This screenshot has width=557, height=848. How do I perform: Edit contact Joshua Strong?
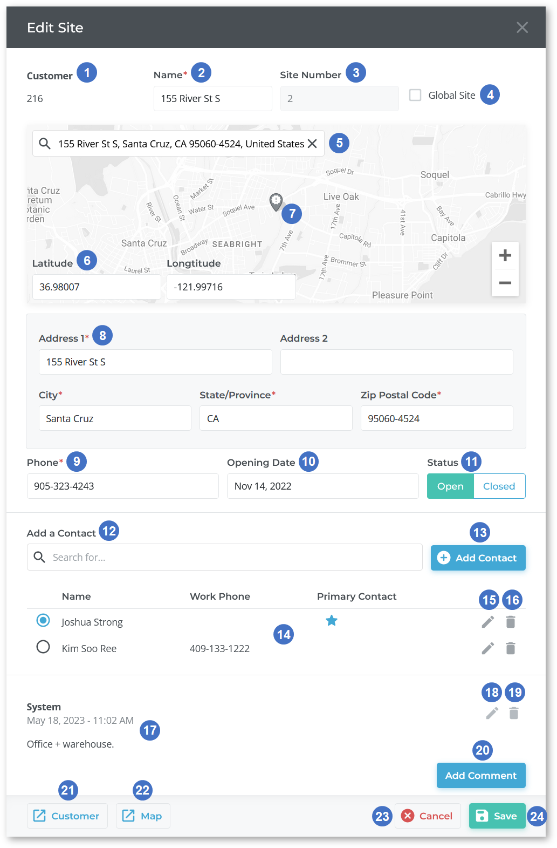click(487, 622)
